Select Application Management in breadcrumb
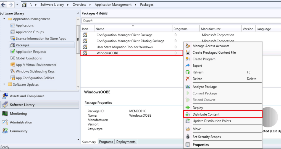281x149 pixels. tap(113, 5)
